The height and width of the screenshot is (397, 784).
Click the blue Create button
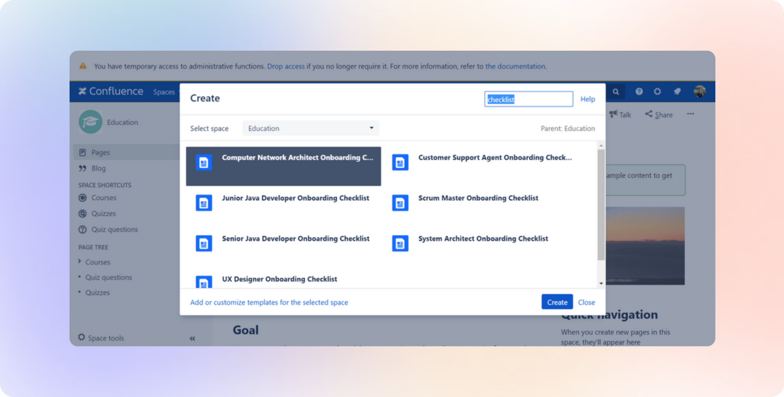tap(557, 302)
